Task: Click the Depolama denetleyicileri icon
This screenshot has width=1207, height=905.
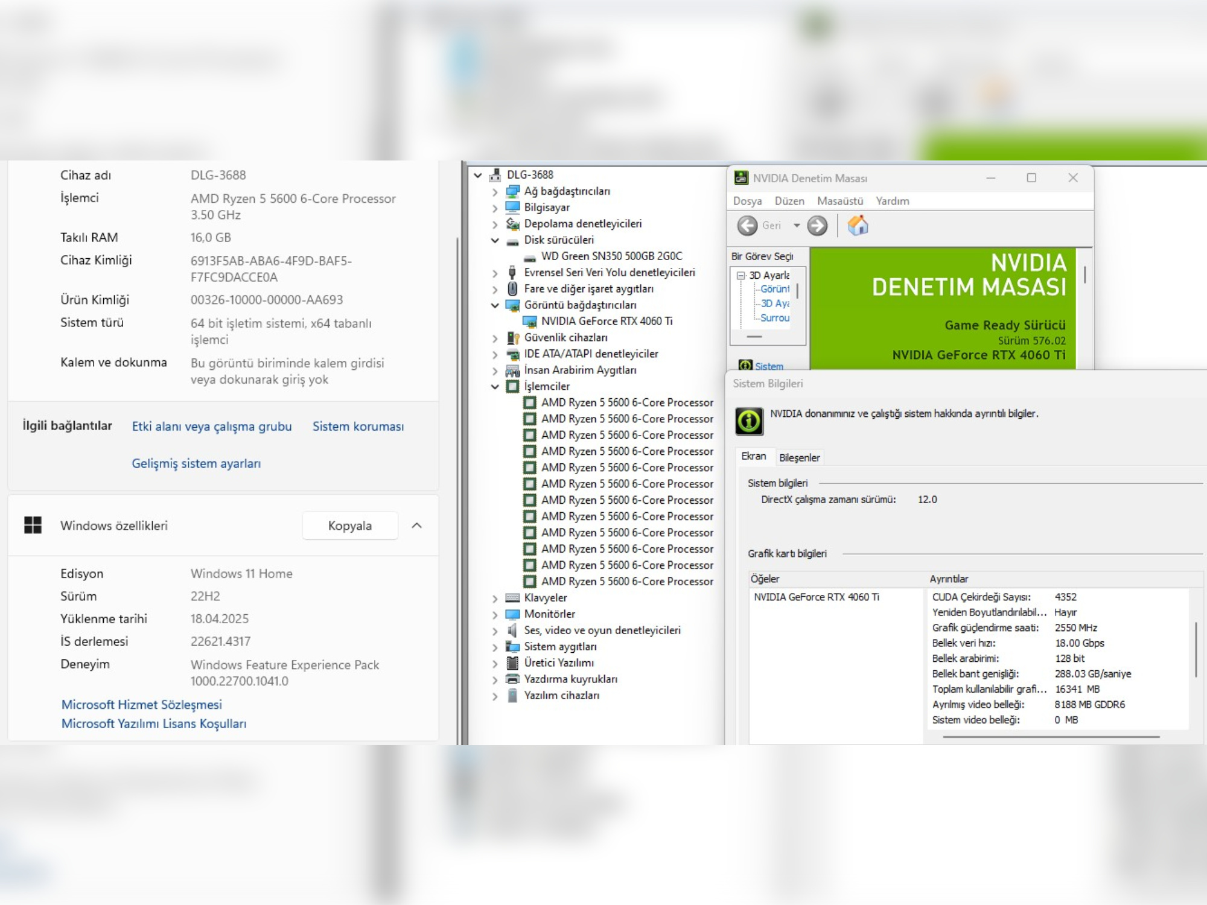Action: (x=512, y=224)
